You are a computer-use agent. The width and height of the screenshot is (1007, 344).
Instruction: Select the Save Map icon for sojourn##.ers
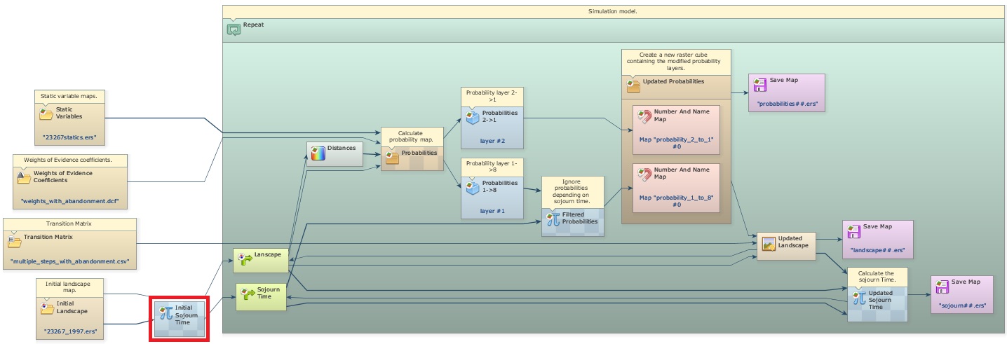(942, 286)
